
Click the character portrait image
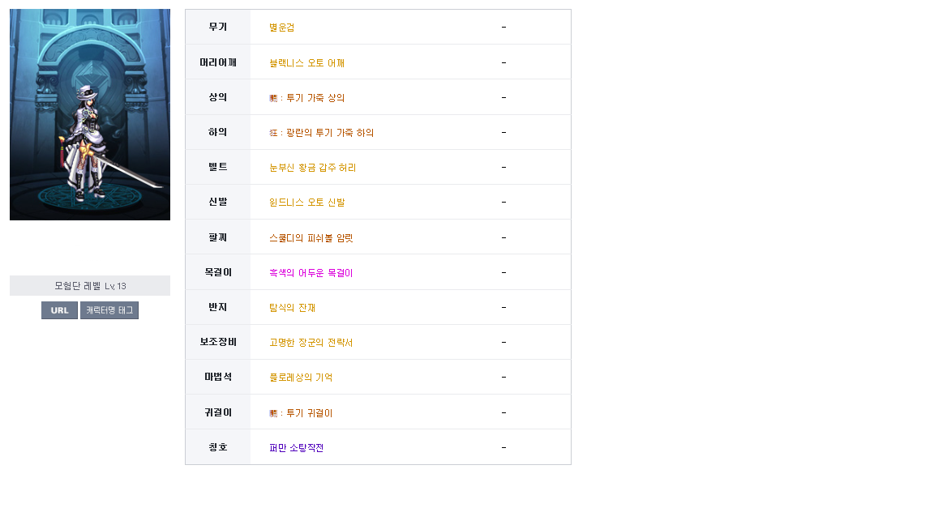coord(90,114)
